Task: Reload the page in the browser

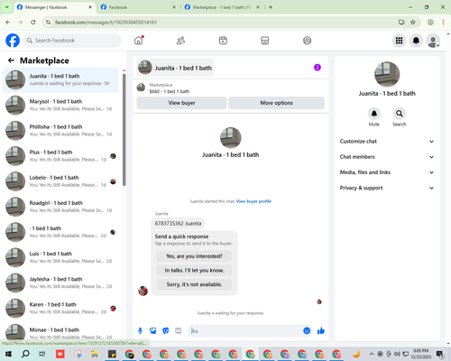Action: click(33, 22)
